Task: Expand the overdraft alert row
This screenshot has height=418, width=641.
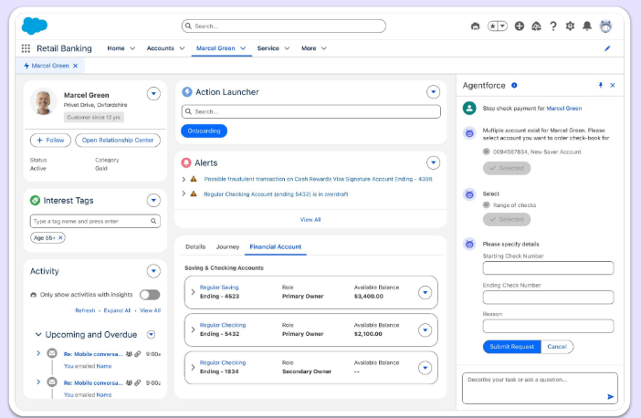Action: [184, 193]
